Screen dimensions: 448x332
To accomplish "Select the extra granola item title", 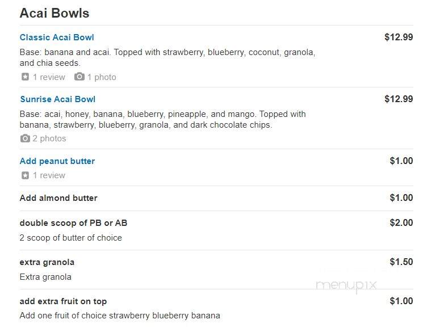I will tap(47, 262).
